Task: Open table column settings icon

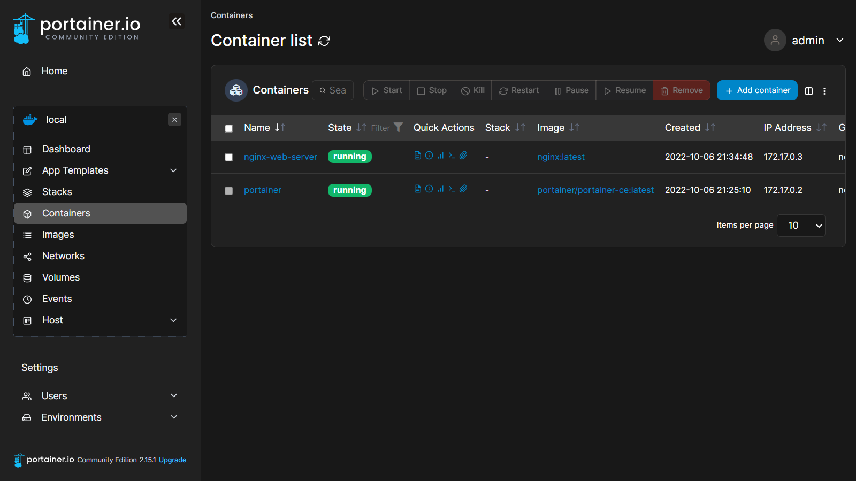Action: pos(809,91)
